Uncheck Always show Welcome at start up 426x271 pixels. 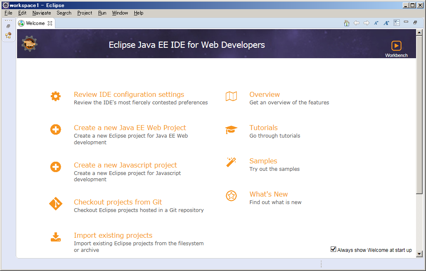[x=333, y=249]
